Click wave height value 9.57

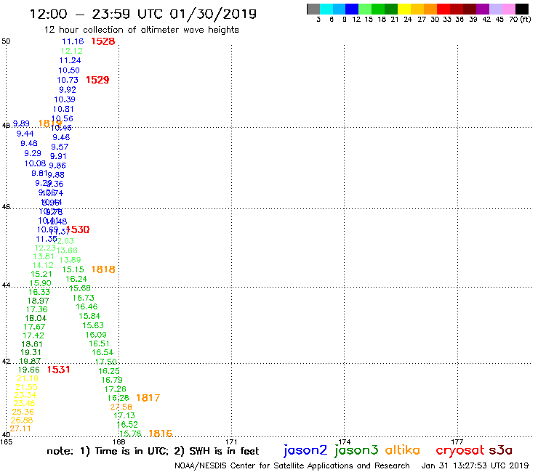coord(60,147)
